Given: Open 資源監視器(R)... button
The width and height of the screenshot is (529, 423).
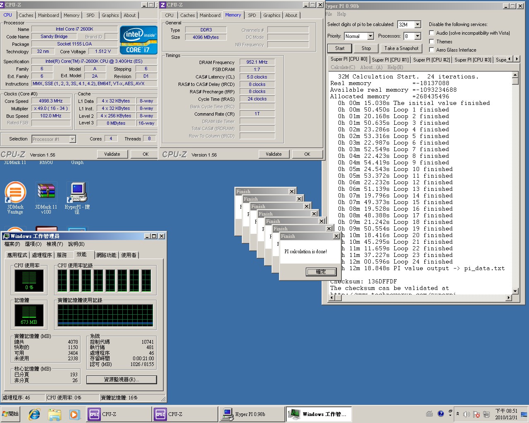Looking at the screenshot, I should tap(122, 380).
